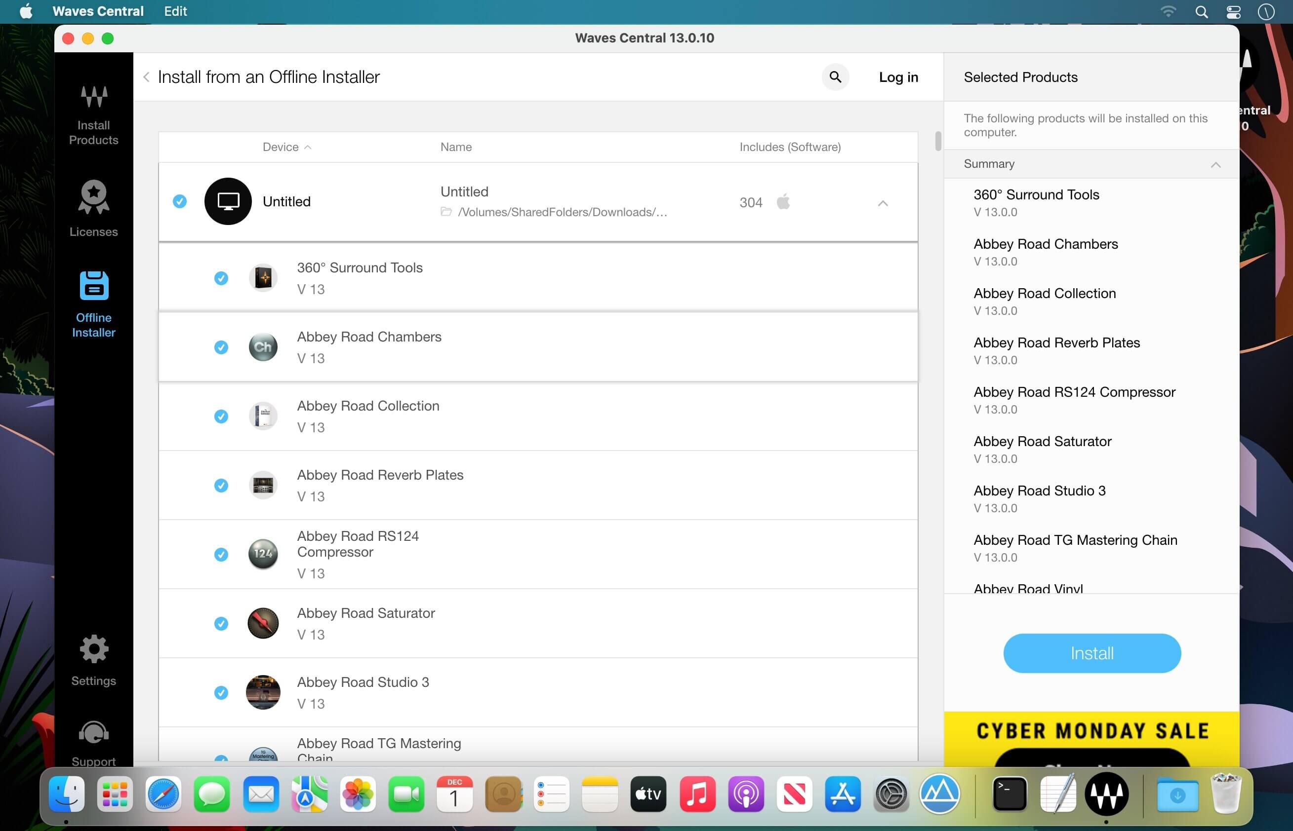The width and height of the screenshot is (1293, 831).
Task: Click the Abbey Road Studio 3 icon
Action: coord(263,692)
